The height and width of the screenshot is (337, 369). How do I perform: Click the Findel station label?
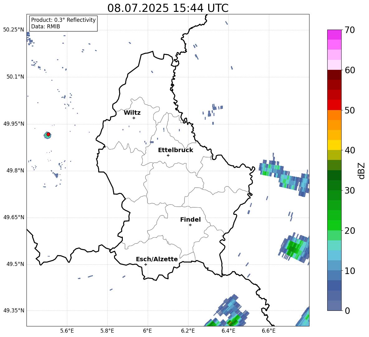tap(190, 219)
